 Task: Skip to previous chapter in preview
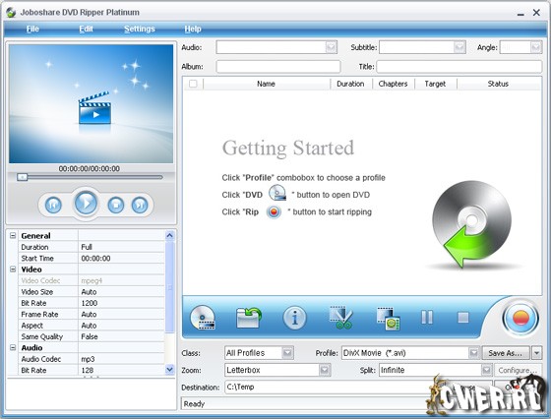53,205
